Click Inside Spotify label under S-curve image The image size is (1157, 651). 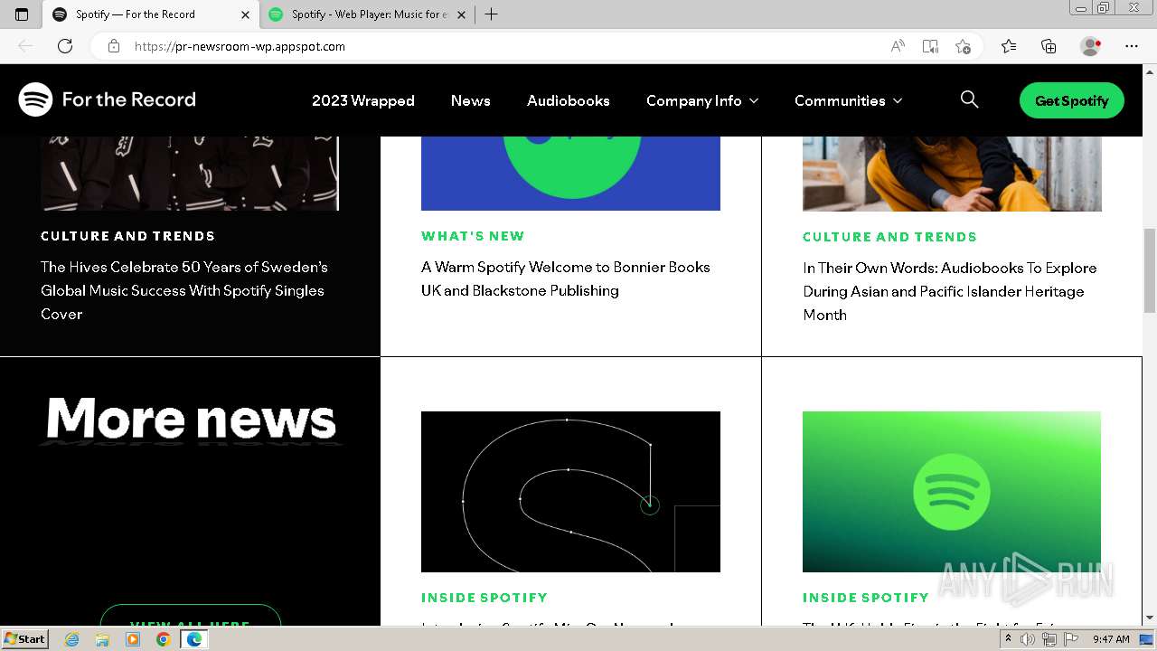tap(484, 598)
